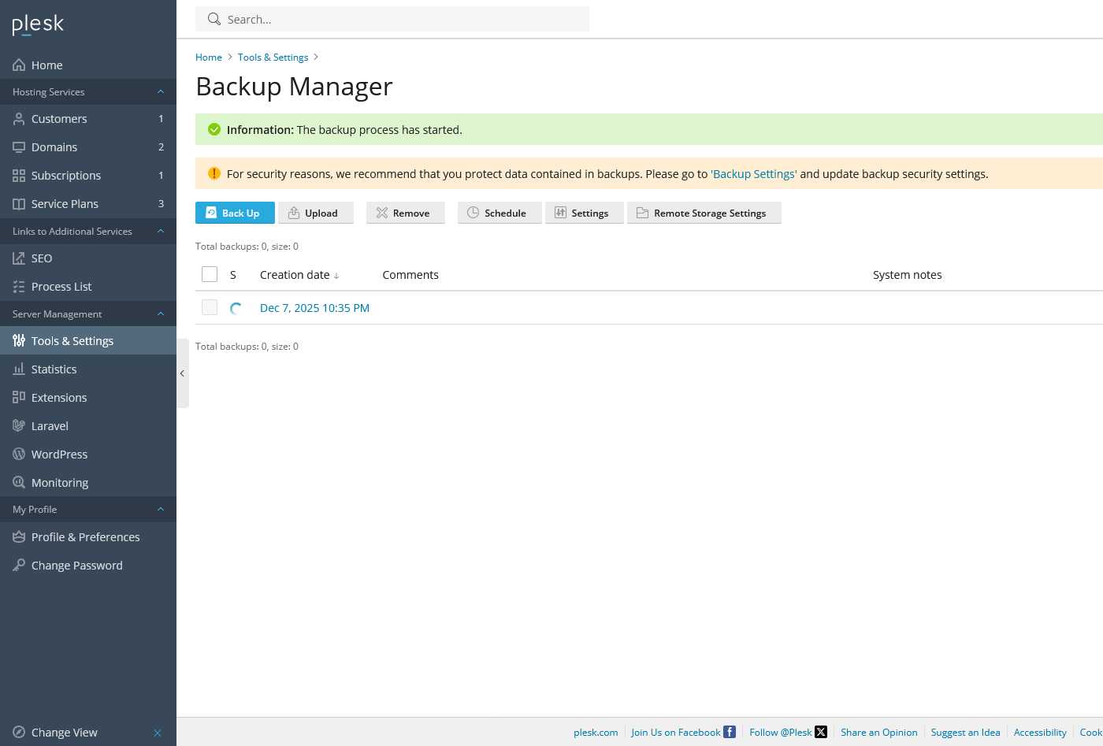Click the Remote Storage Settings button
1103x746 pixels.
[704, 213]
